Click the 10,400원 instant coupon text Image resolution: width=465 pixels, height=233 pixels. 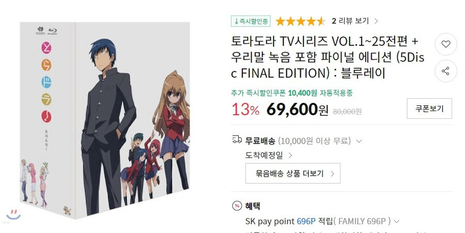click(302, 93)
